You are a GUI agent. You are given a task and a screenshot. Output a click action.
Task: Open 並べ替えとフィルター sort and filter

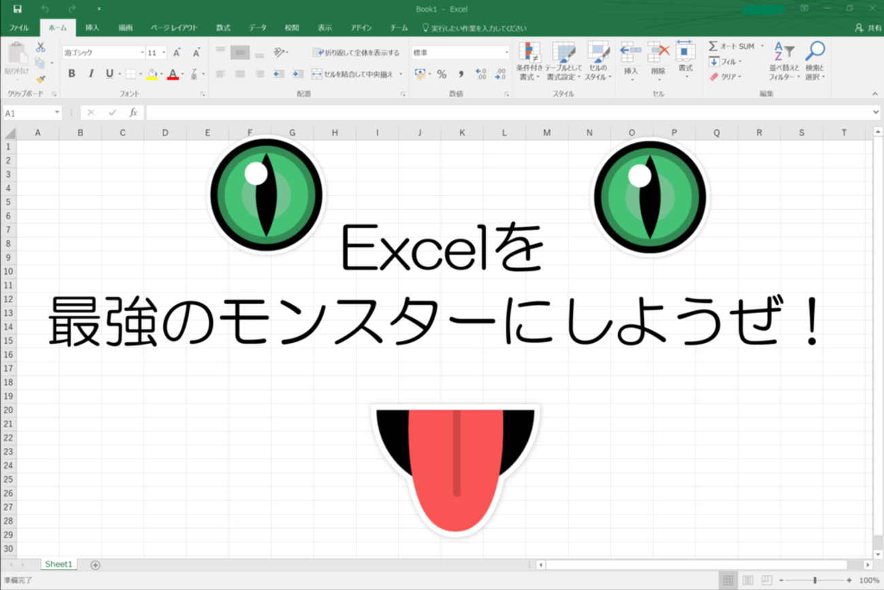[785, 61]
